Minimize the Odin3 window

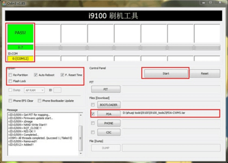[204, 3]
